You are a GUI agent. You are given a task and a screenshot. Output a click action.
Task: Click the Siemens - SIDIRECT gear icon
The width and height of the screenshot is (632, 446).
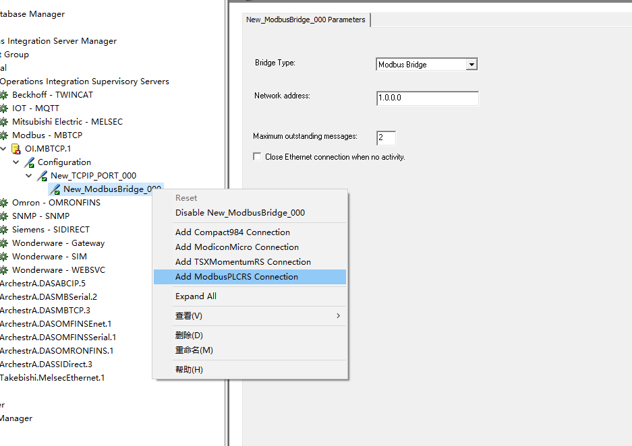pyautogui.click(x=3, y=230)
